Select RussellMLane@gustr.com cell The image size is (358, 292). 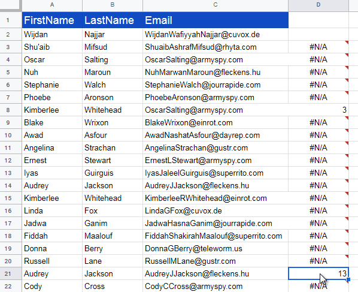216,261
